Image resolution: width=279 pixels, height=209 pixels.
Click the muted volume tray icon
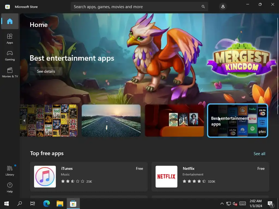click(235, 204)
